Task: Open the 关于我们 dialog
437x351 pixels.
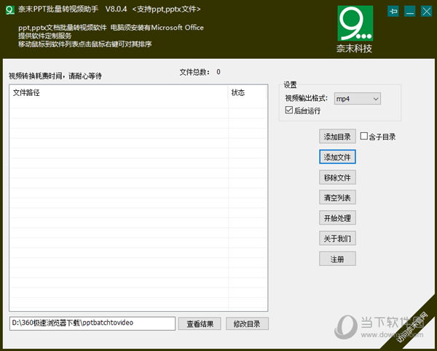Action: [337, 238]
